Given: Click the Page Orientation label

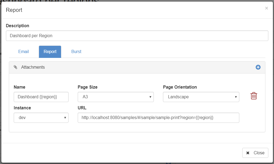Looking at the screenshot, I should 180,87.
